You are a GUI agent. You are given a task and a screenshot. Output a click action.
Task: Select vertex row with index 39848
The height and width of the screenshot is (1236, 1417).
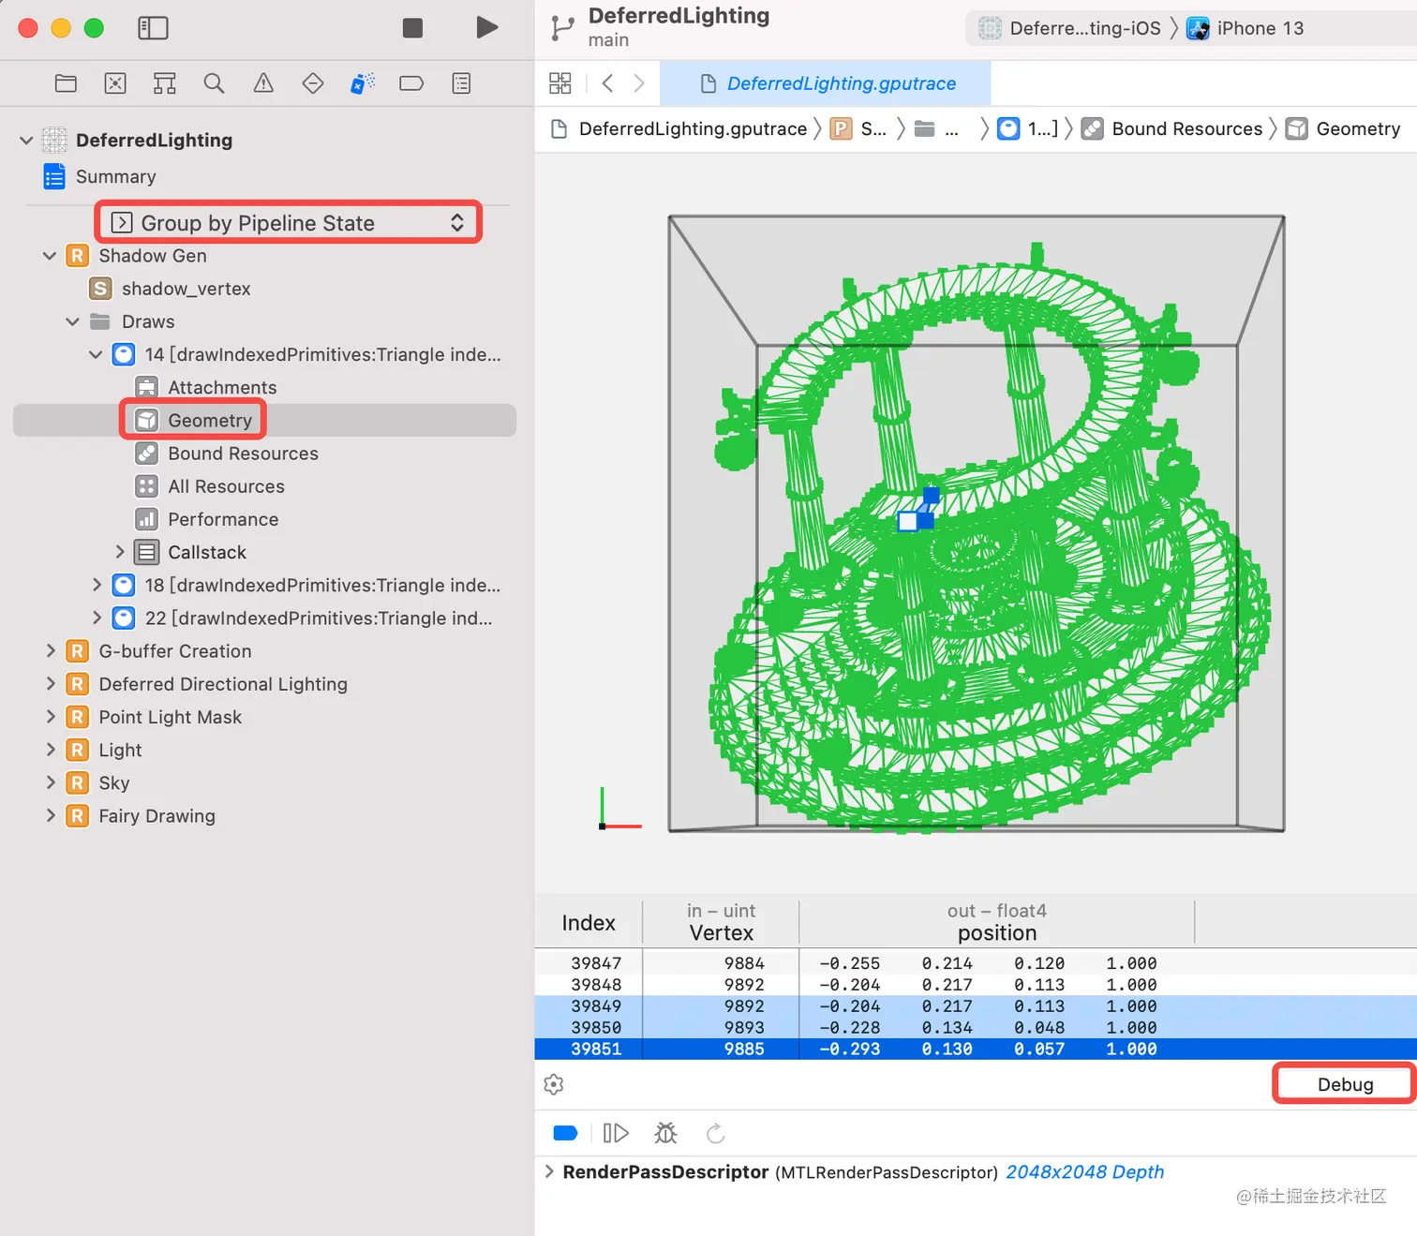(x=976, y=985)
